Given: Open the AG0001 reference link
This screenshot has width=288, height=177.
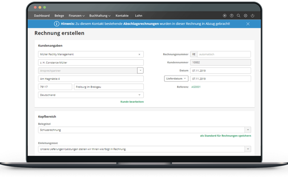Looking at the screenshot, I should tap(196, 87).
